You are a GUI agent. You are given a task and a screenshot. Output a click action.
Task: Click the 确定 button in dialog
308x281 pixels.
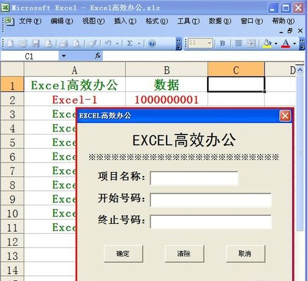click(123, 254)
